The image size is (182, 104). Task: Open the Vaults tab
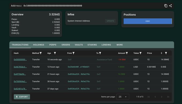point(79,45)
